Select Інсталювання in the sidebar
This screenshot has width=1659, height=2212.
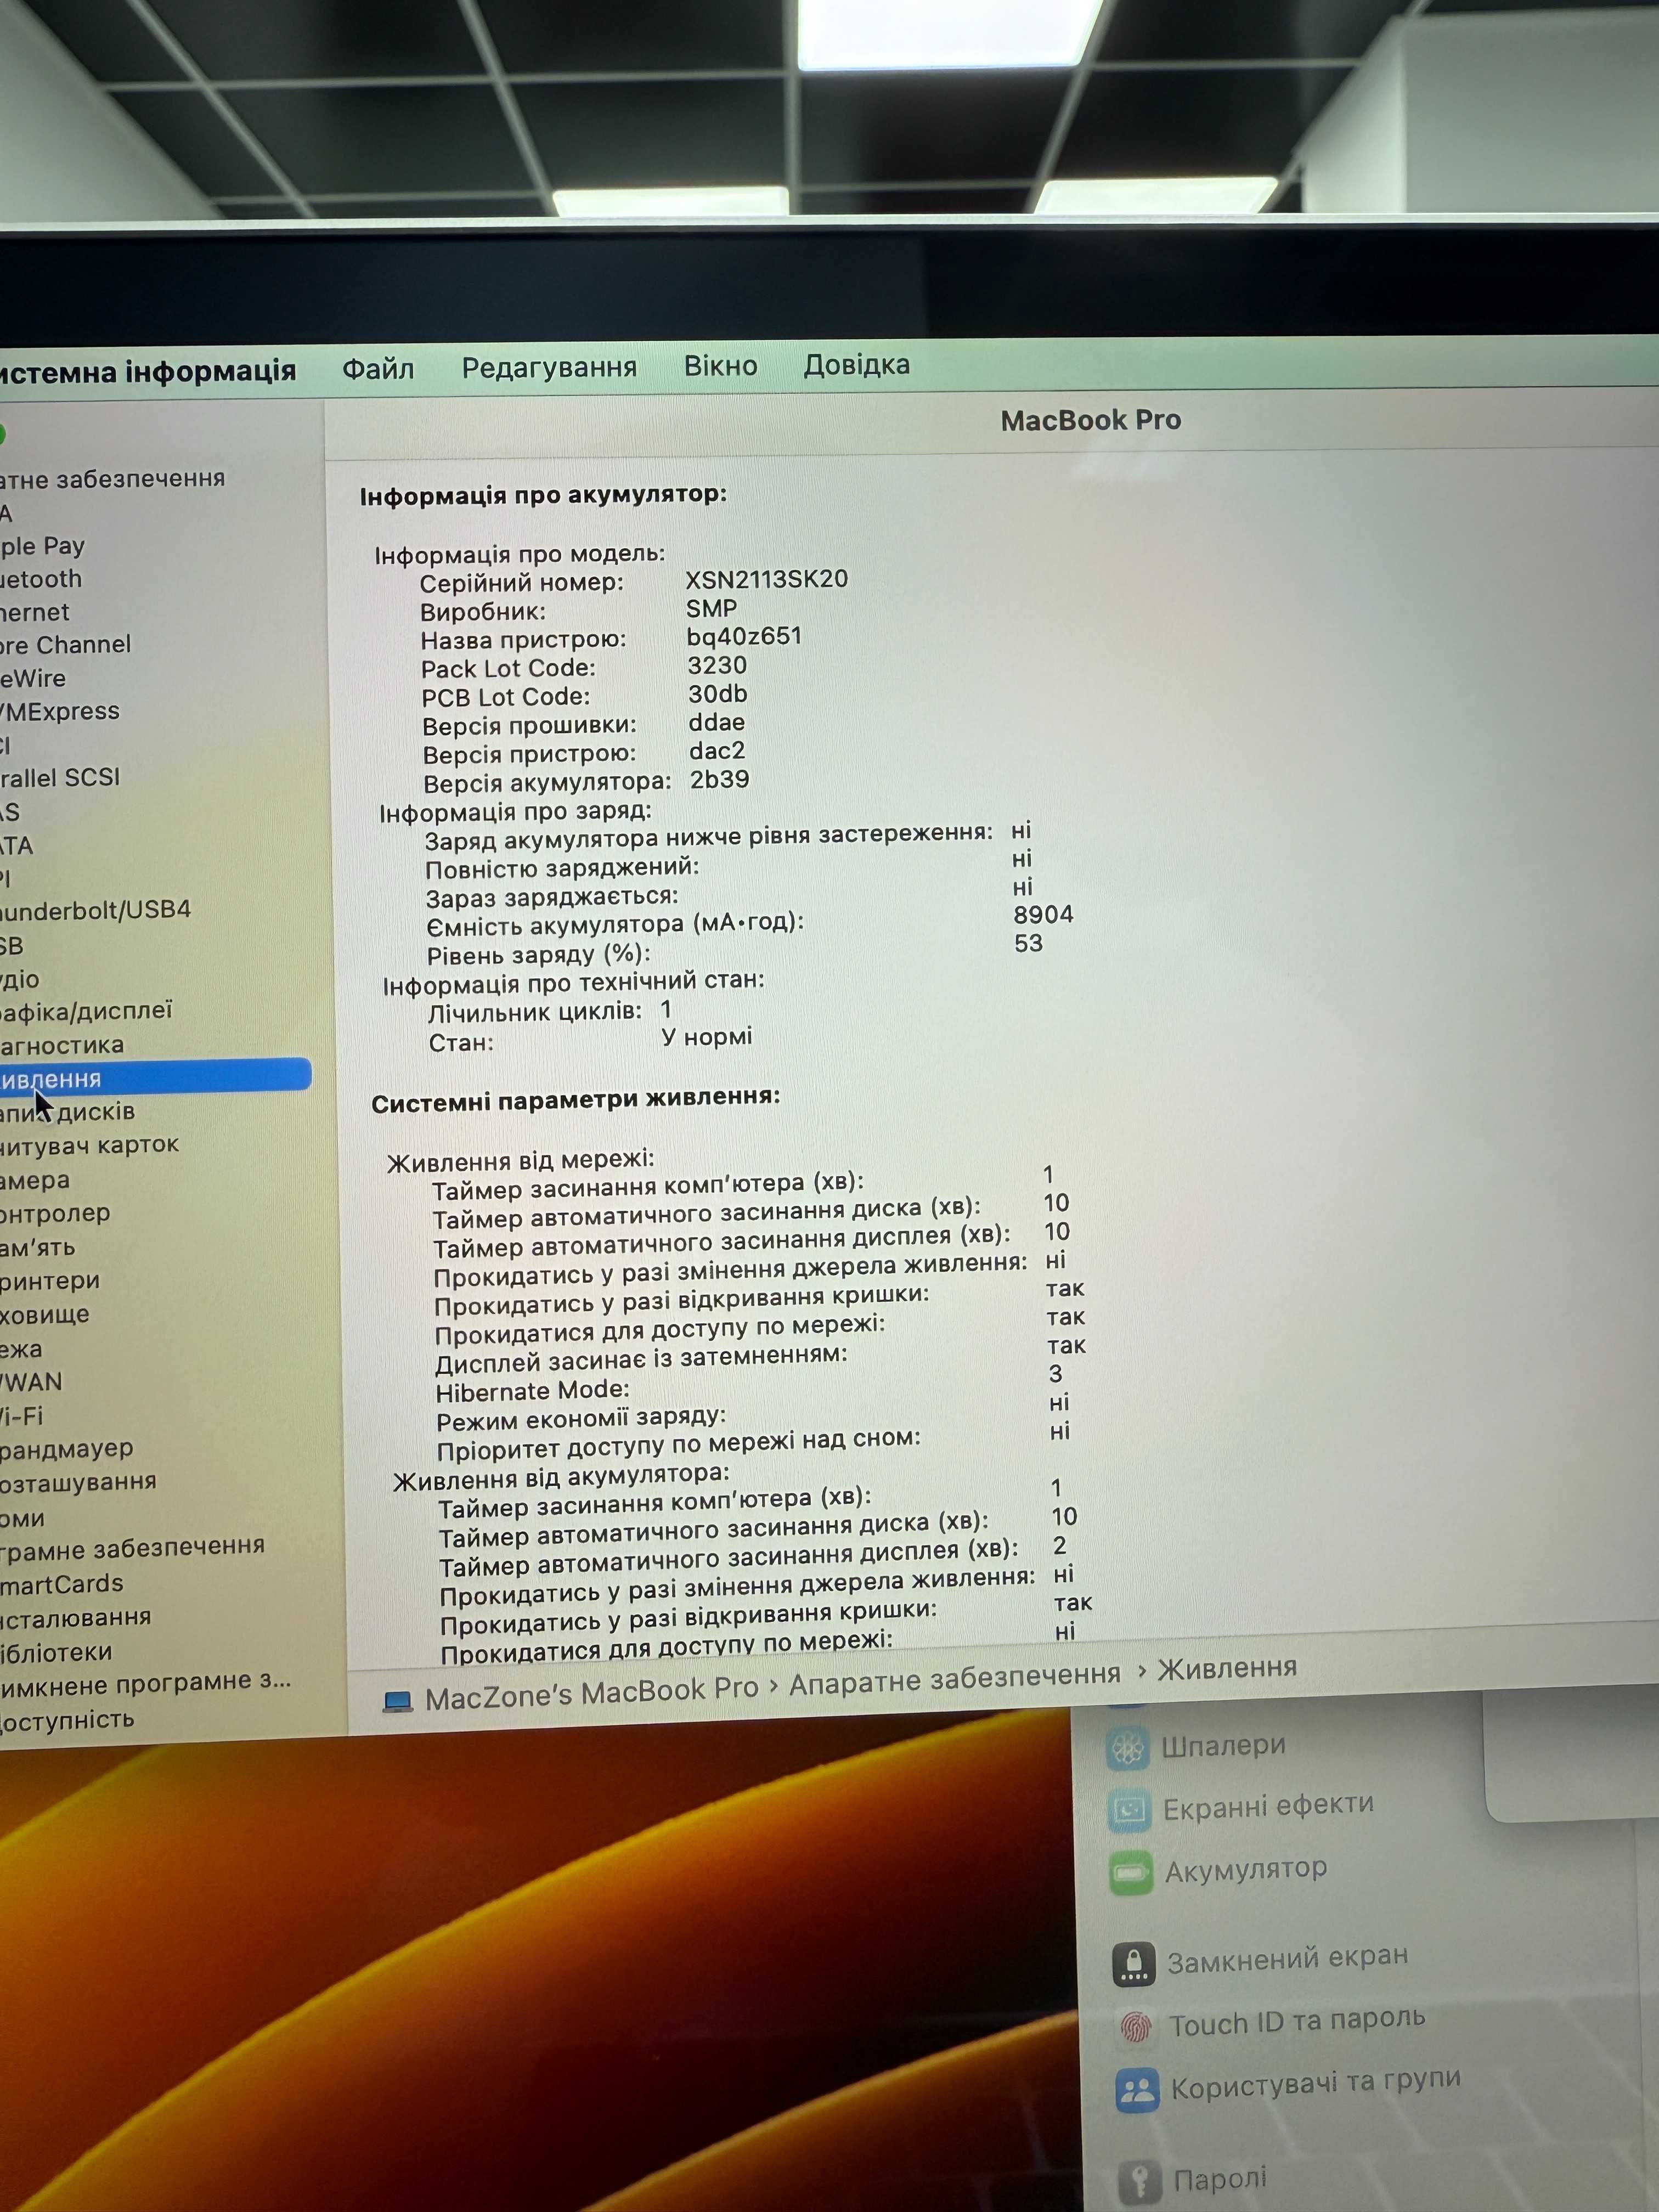(x=76, y=1617)
